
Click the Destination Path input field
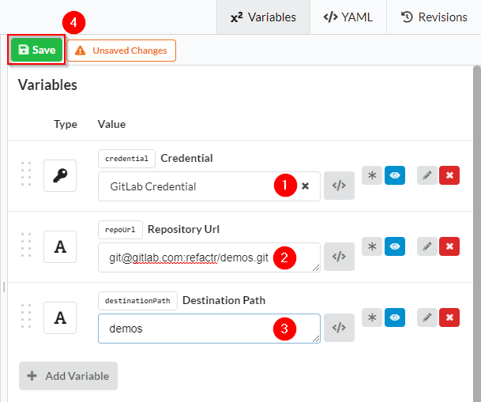pos(190,328)
